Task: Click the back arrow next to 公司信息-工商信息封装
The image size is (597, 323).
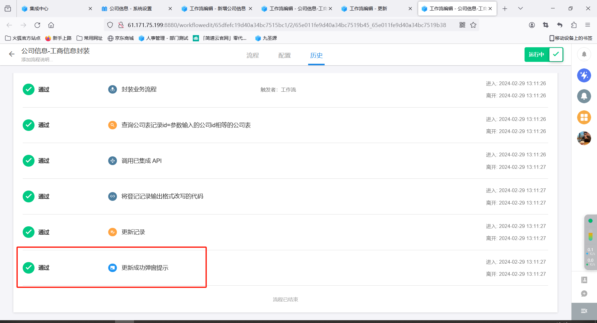Action: tap(12, 54)
